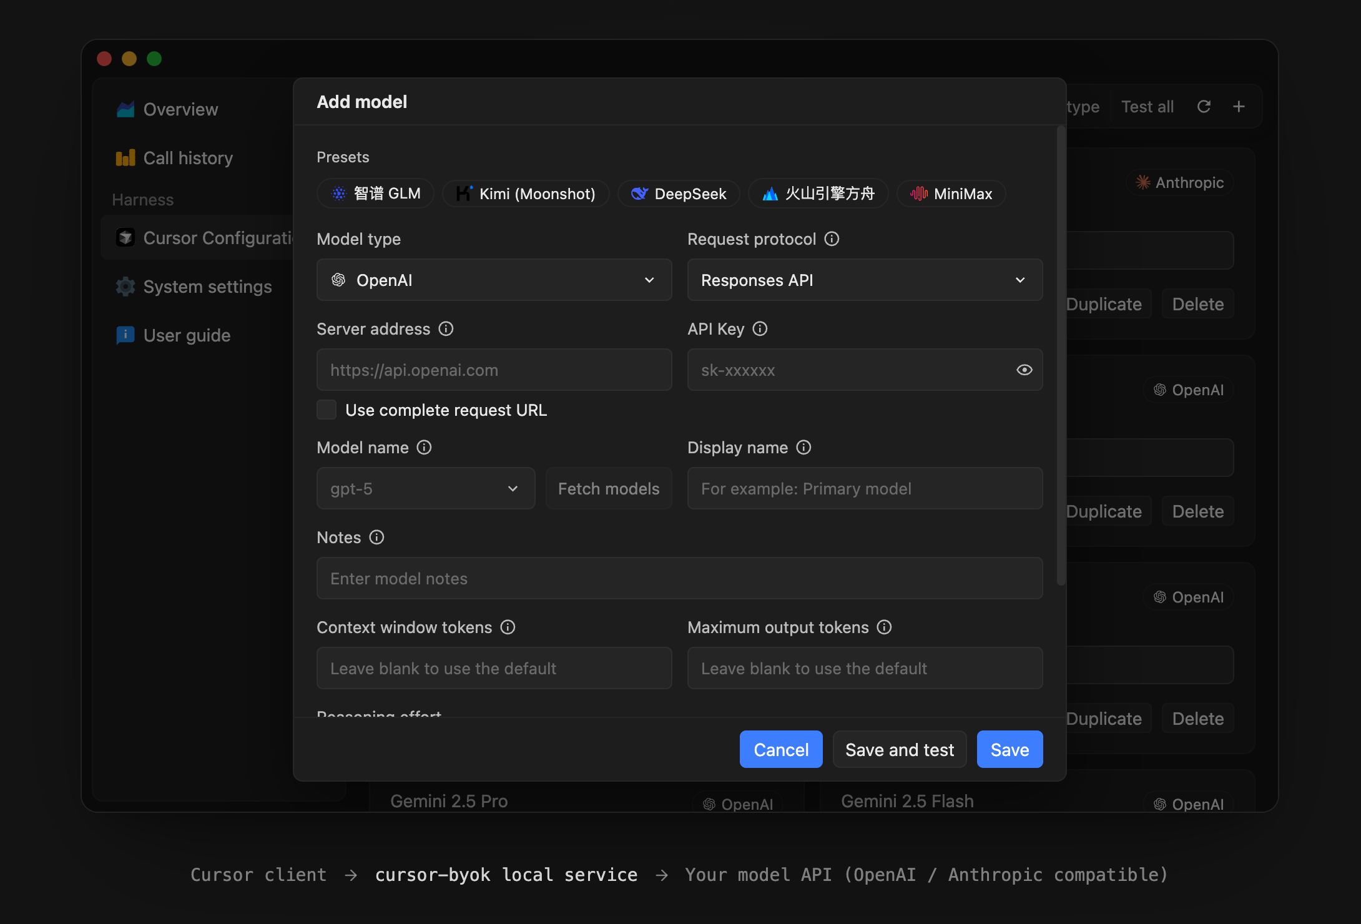Enable Use complete request URL checkbox
Image resolution: width=1361 pixels, height=924 pixels.
(327, 410)
